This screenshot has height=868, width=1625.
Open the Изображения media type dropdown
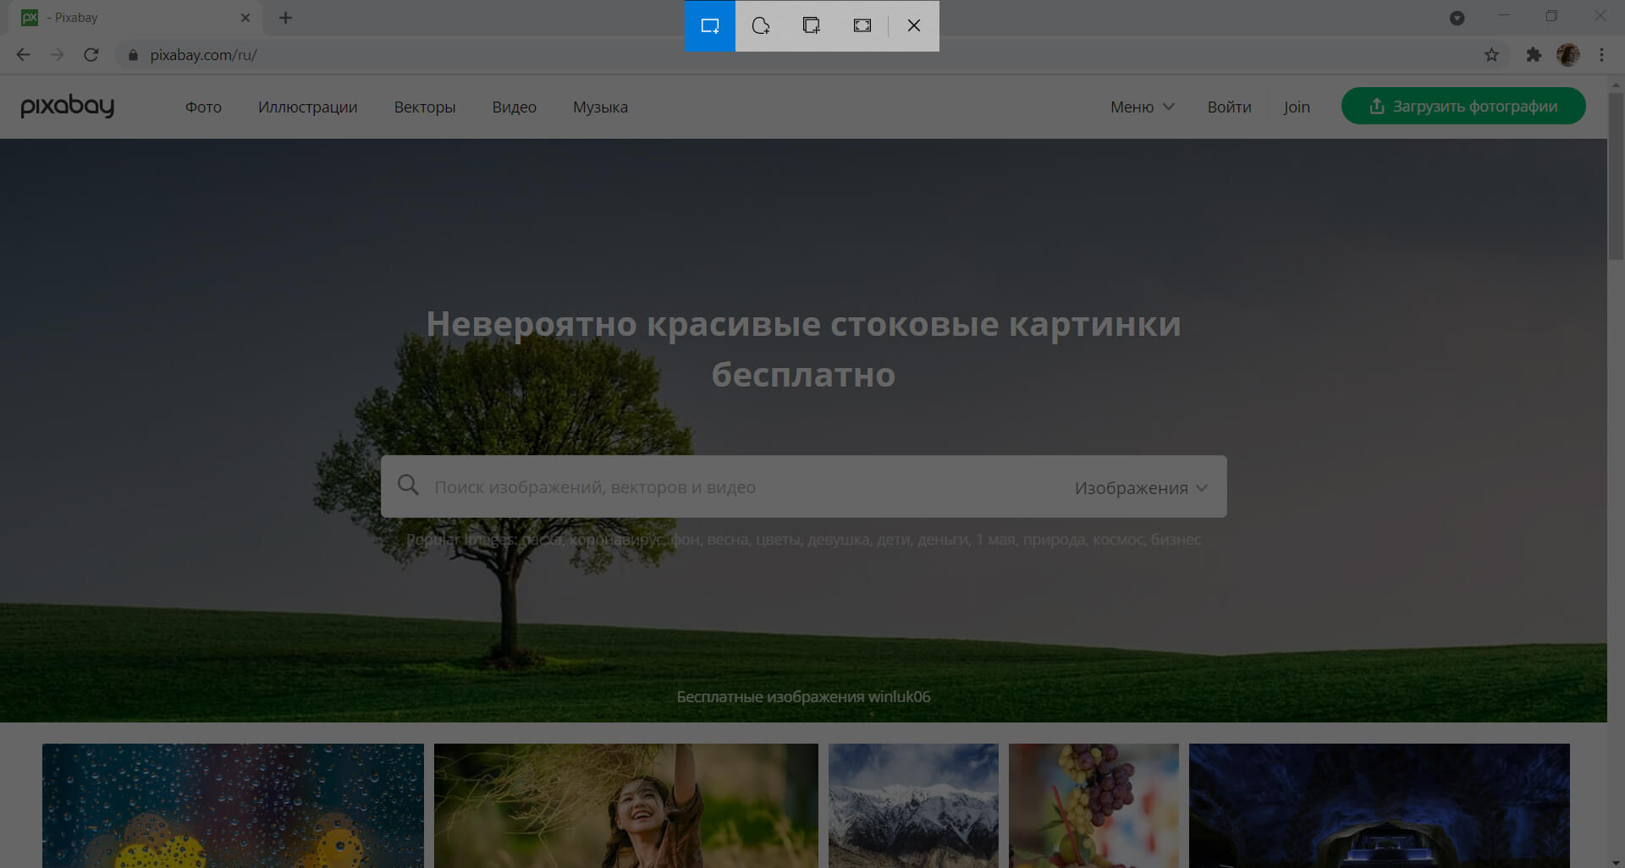click(x=1139, y=486)
